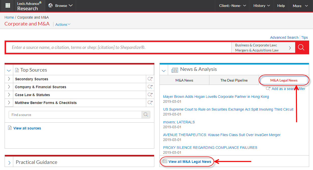Viewport: 313px width, 170px height.
Task: Open the View all sources link
Action: point(27,128)
